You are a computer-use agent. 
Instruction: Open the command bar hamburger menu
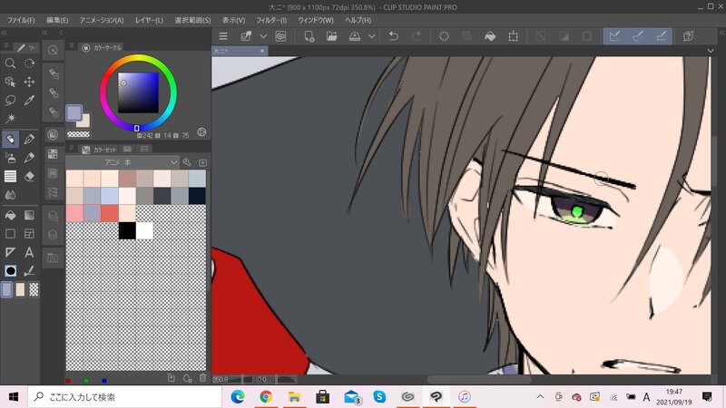pos(223,36)
